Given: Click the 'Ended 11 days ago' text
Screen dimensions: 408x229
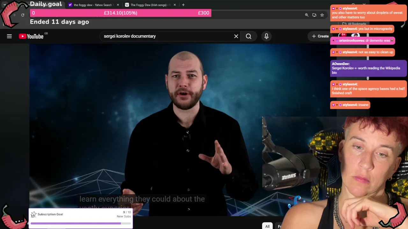Looking at the screenshot, I should pos(59,22).
